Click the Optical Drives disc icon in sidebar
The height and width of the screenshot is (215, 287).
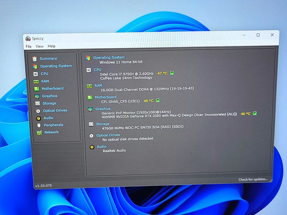38,111
